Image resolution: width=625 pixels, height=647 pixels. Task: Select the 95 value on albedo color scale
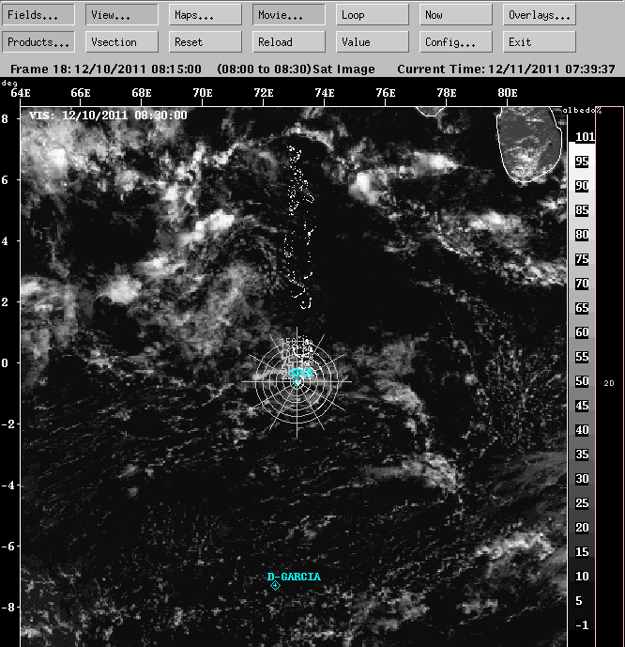click(x=582, y=162)
